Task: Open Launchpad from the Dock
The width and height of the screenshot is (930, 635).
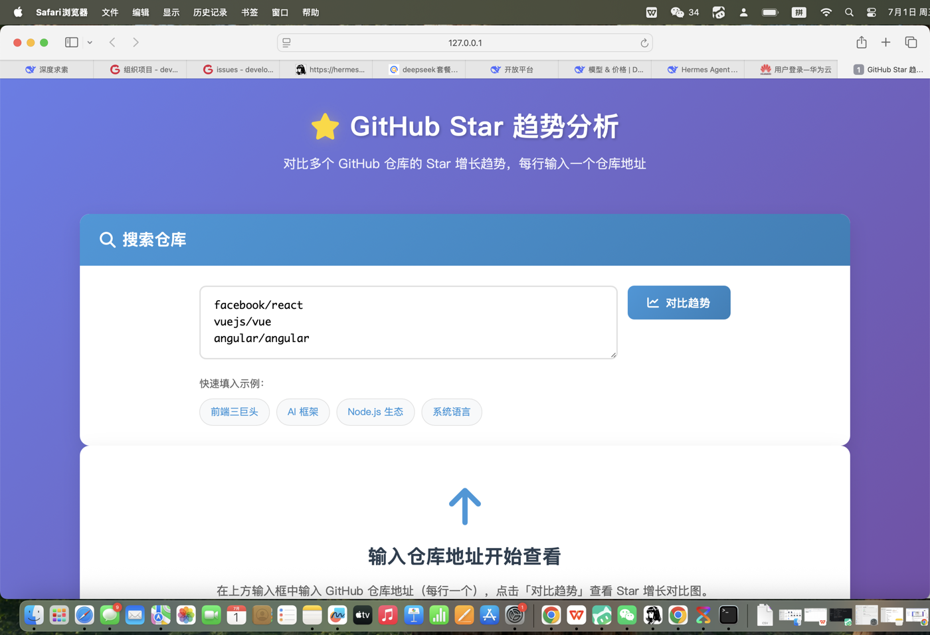Action: tap(59, 616)
